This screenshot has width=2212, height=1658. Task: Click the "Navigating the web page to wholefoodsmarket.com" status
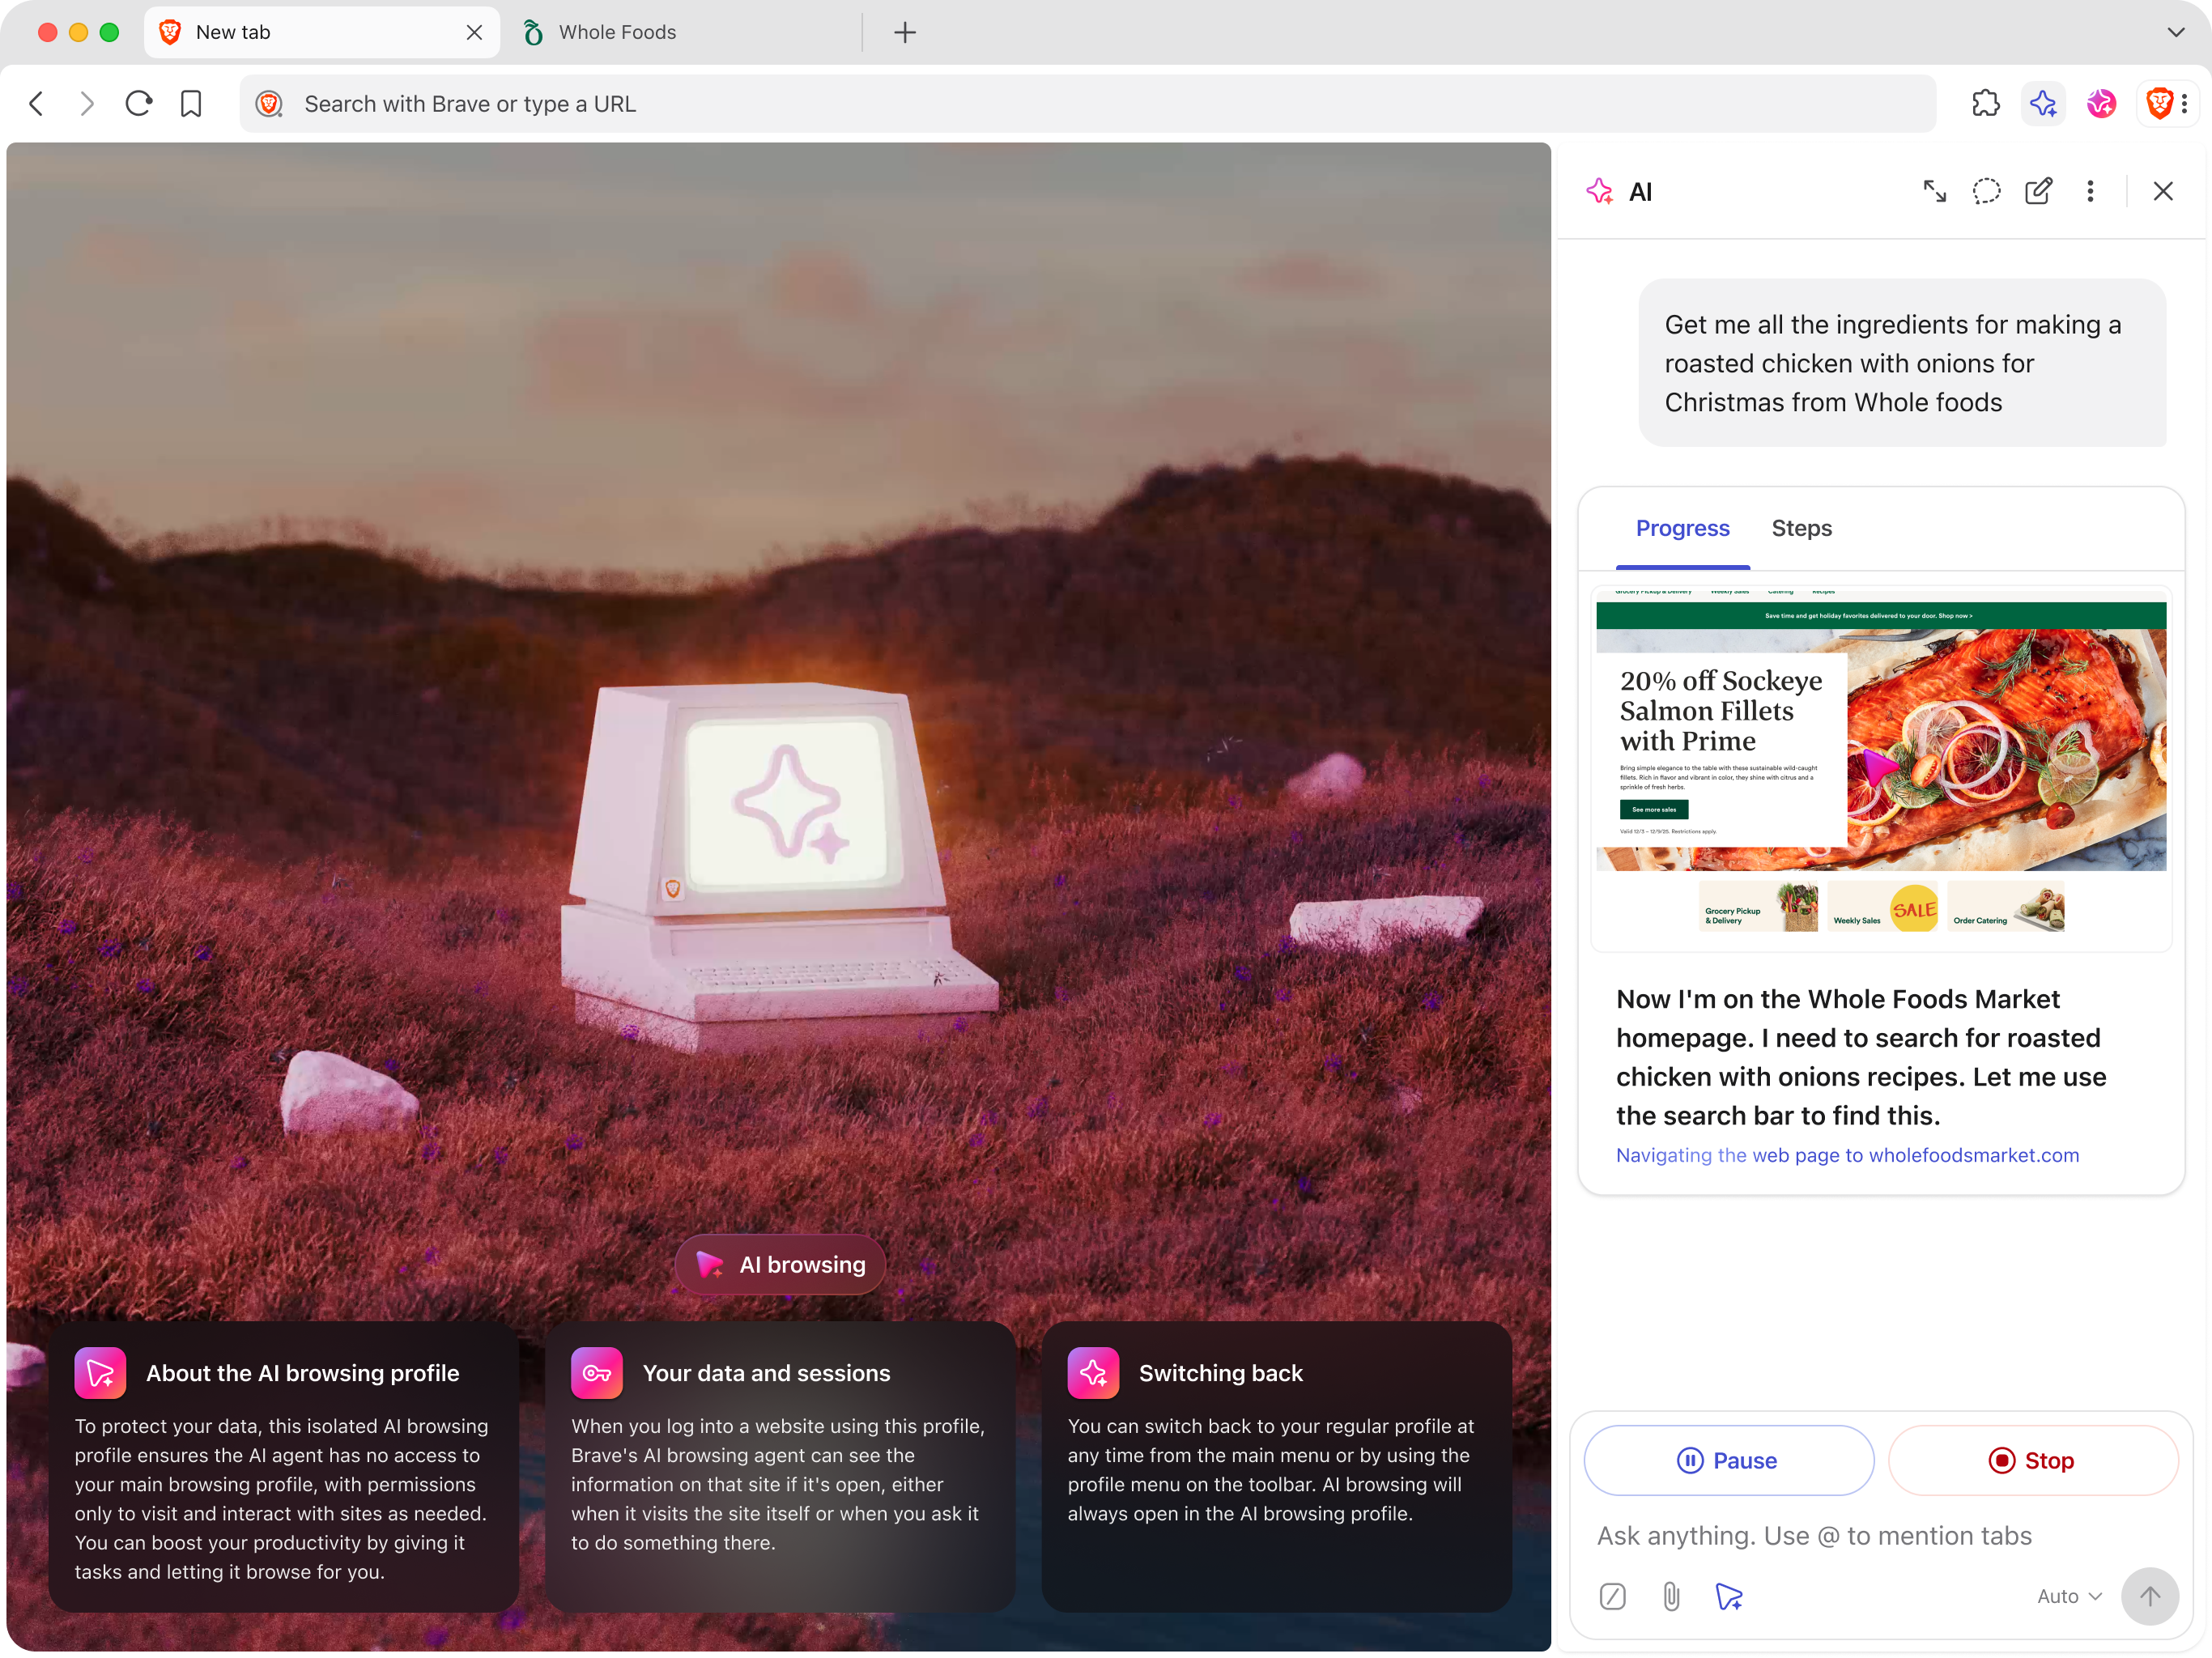pyautogui.click(x=1847, y=1155)
